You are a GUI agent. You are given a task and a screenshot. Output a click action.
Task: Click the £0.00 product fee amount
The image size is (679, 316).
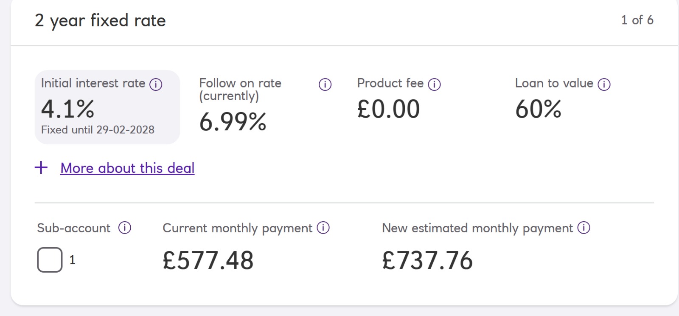[x=388, y=109]
